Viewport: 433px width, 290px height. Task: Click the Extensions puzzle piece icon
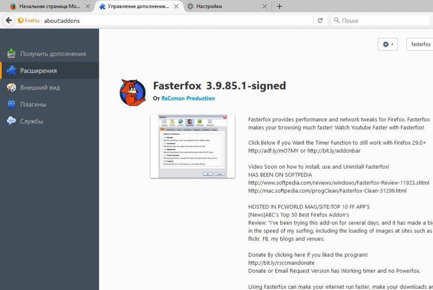[11, 71]
